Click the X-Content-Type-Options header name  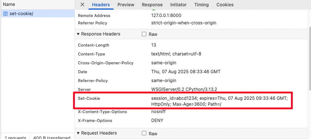[x=102, y=112]
